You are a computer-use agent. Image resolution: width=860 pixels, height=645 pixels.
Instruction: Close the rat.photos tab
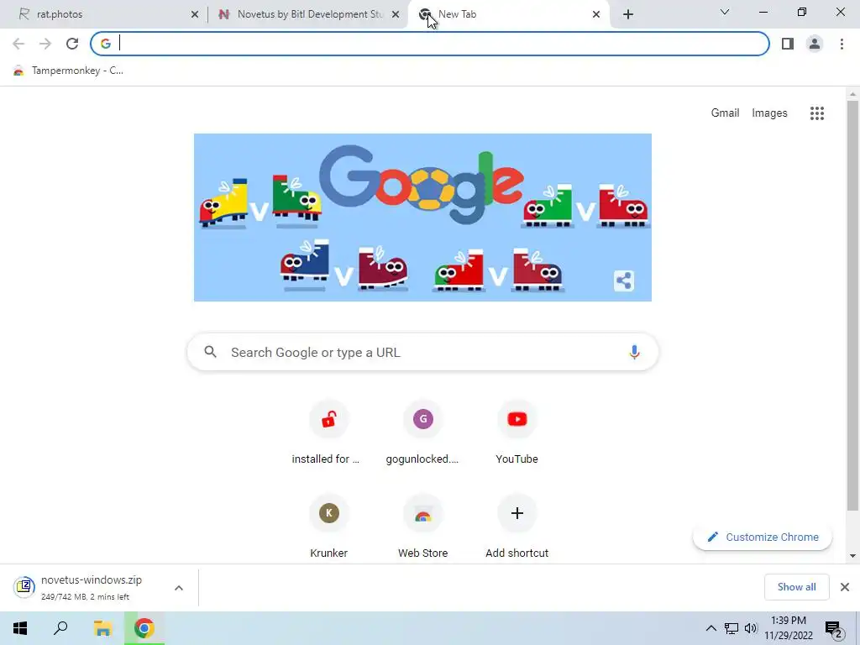[195, 15]
